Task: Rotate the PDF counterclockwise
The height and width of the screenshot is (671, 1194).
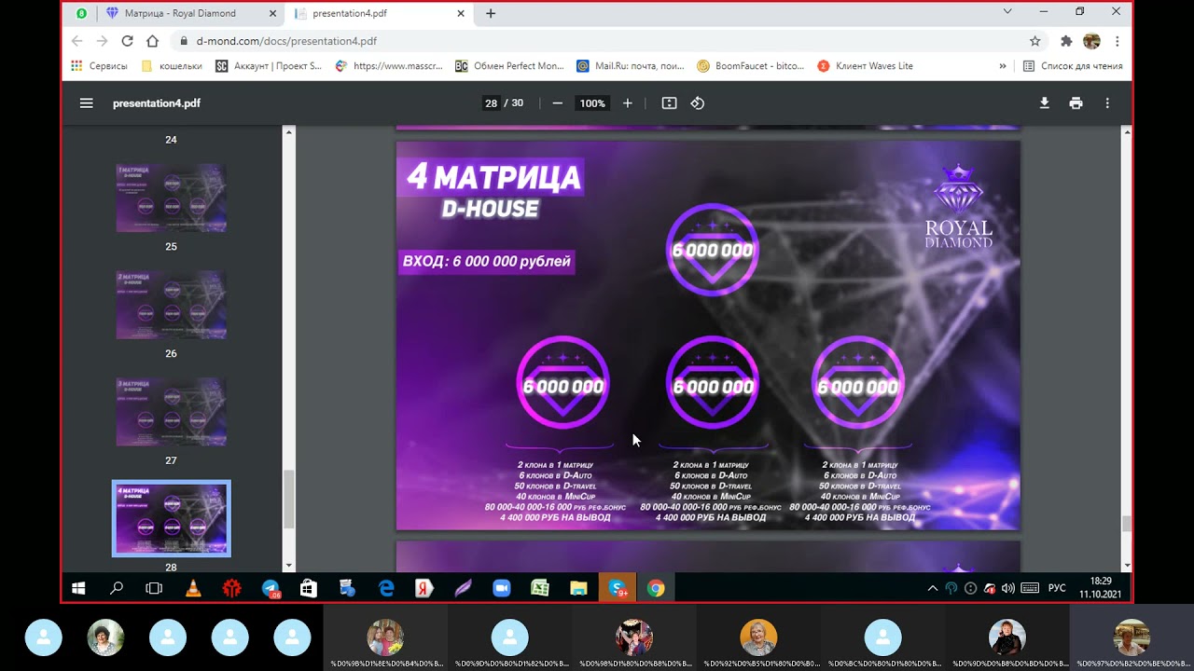Action: pos(698,103)
